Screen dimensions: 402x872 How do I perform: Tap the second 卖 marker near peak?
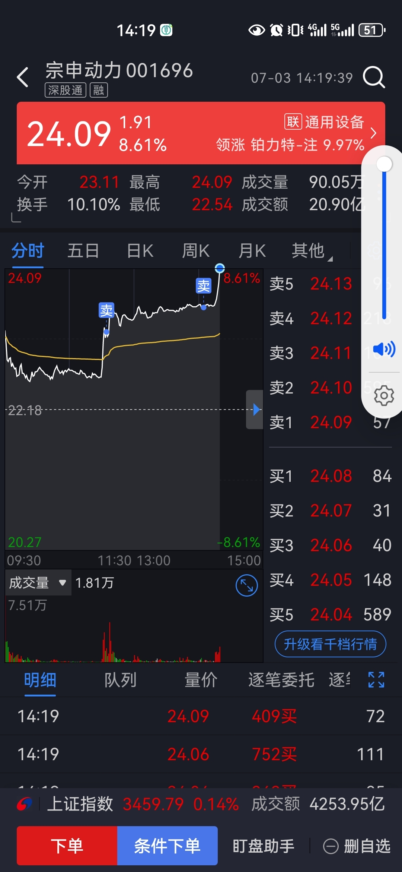[x=204, y=286]
